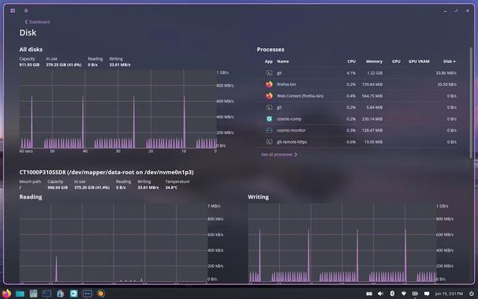Select the firefox-bin process name
This screenshot has width=478, height=299.
coord(286,84)
